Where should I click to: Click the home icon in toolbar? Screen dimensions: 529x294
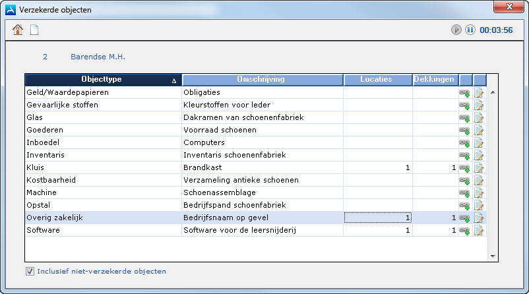18,30
